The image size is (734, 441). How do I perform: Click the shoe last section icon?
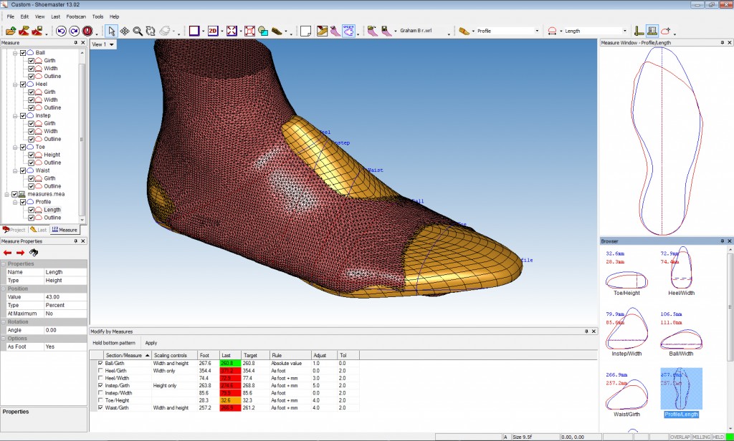pyautogui.click(x=464, y=31)
